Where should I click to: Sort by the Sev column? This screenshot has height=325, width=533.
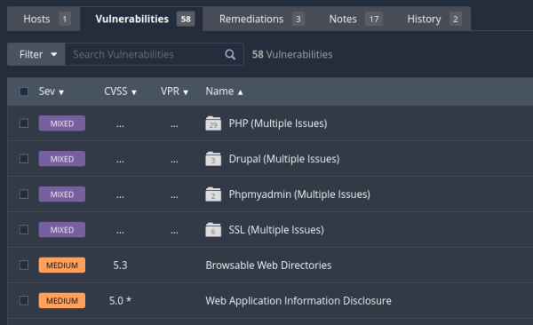(51, 91)
